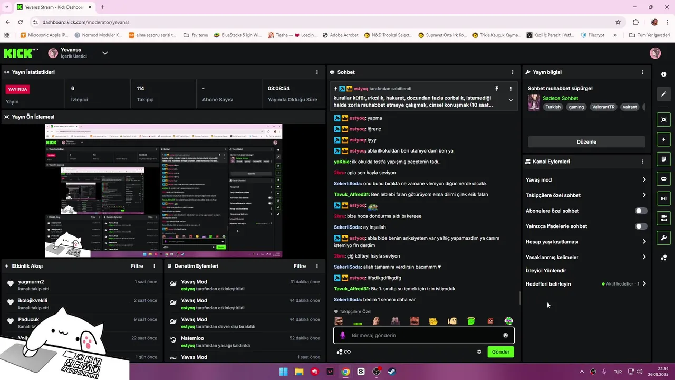Click the ValorantTR tag
This screenshot has height=380, width=675.
click(603, 107)
